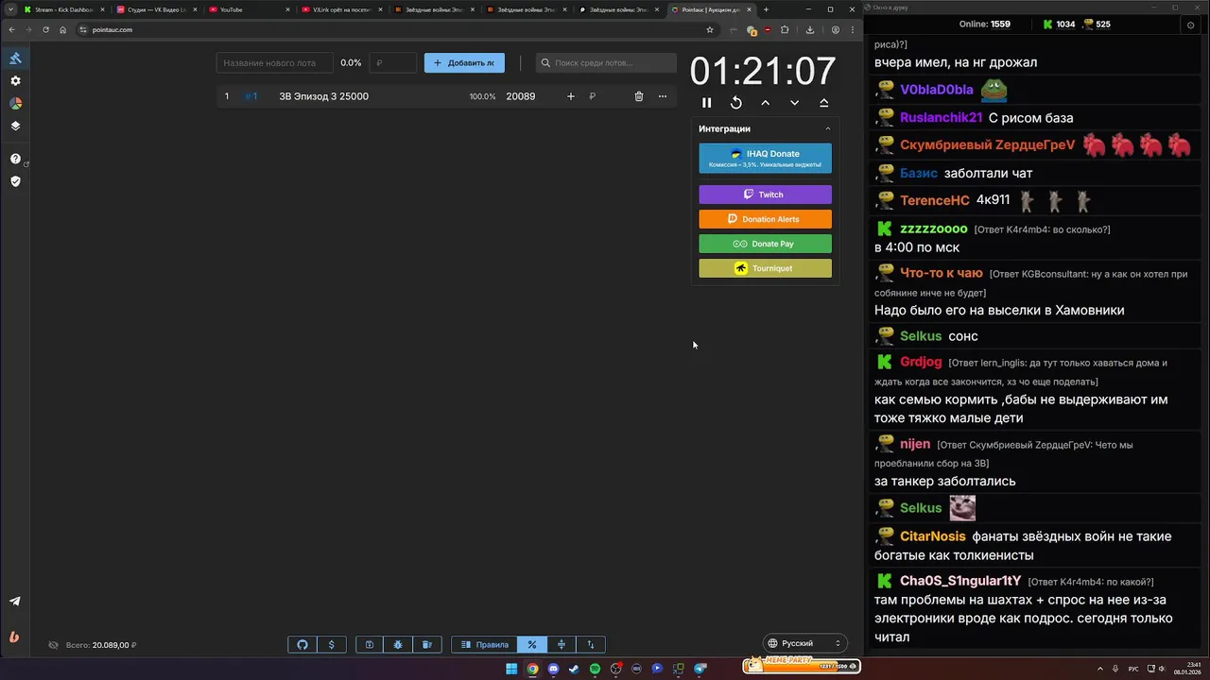This screenshot has height=680, width=1210.
Task: Subtract time with the down chevron
Action: click(x=794, y=103)
